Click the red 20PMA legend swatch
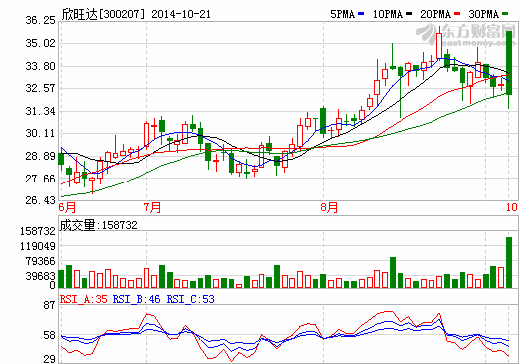Image resolution: width=519 pixels, height=364 pixels. point(457,14)
